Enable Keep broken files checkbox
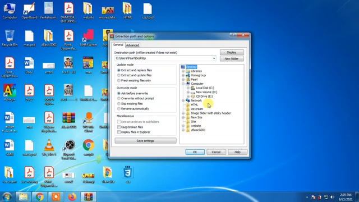 coord(119,127)
